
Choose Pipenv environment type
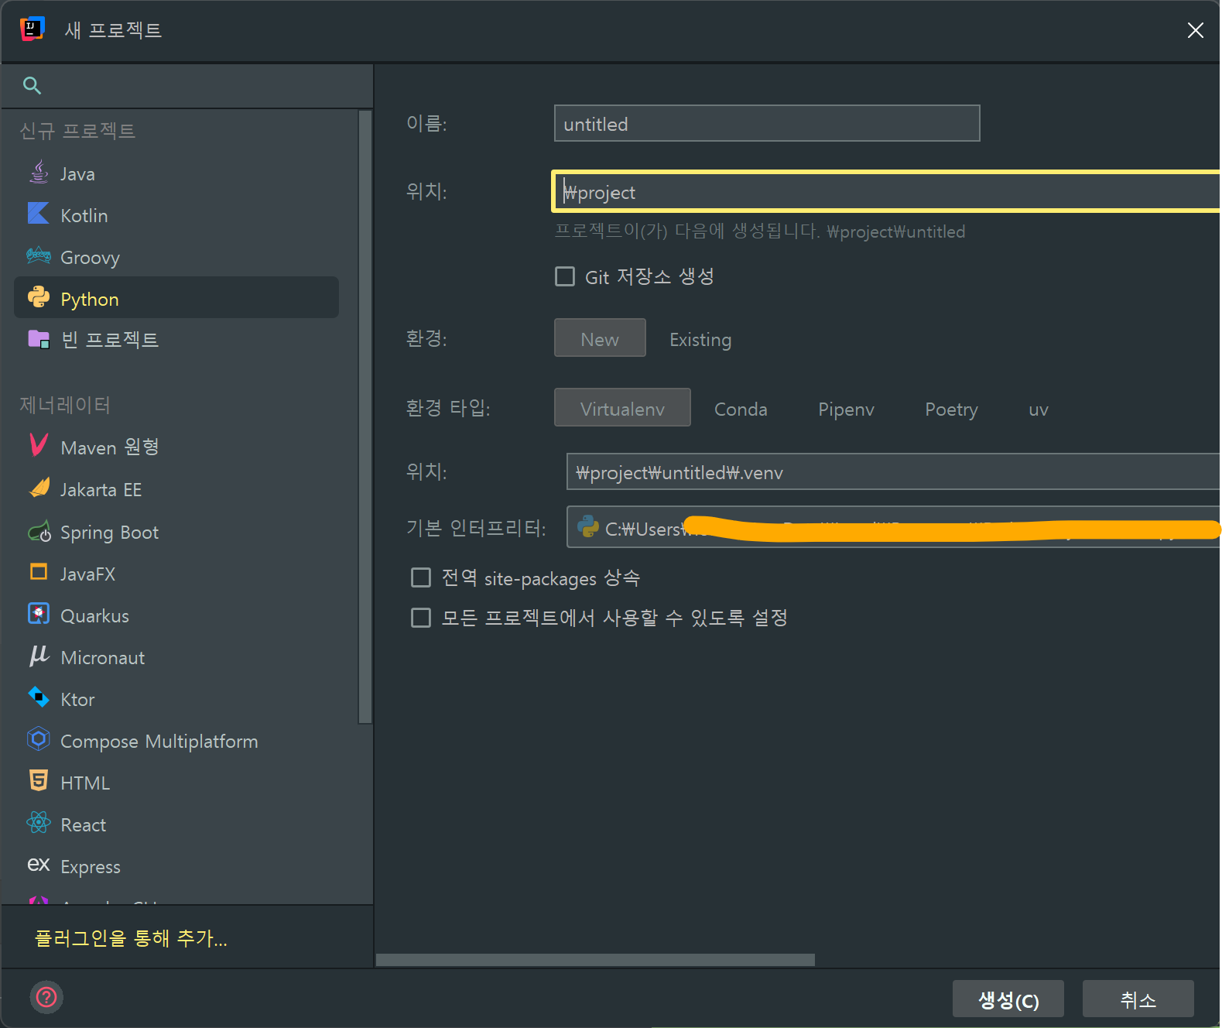click(846, 409)
